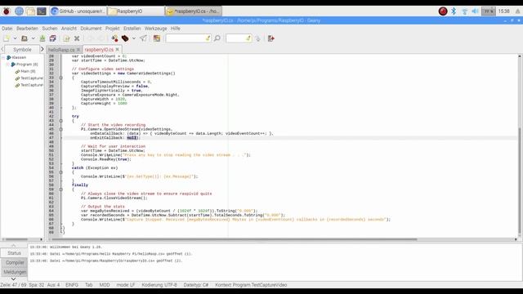
Task: Focus the go-to-line number field
Action: click(x=239, y=38)
